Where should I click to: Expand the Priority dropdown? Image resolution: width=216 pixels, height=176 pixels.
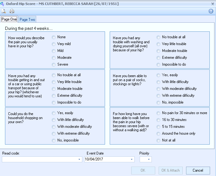149,160
